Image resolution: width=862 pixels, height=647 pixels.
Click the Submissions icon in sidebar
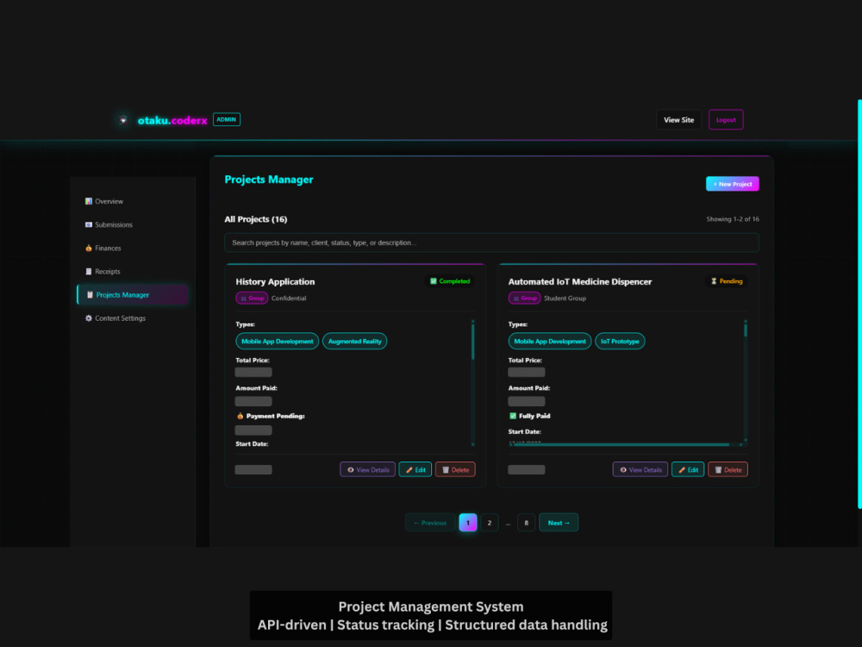click(x=89, y=224)
